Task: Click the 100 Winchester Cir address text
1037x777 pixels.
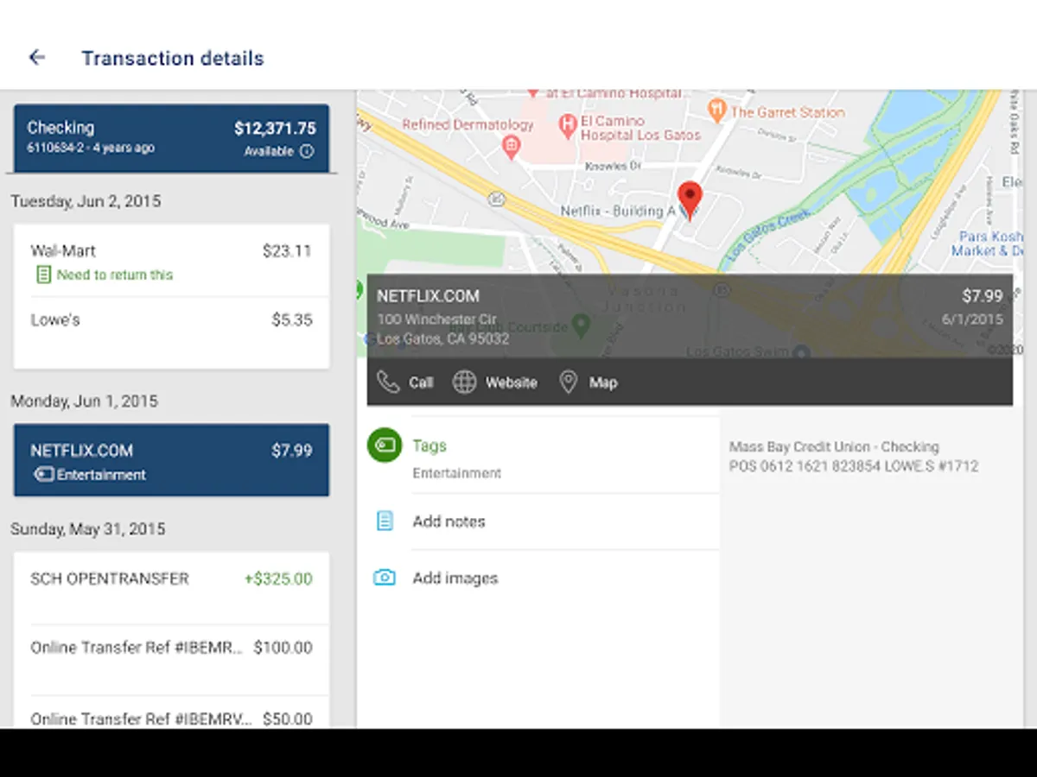Action: coord(436,319)
